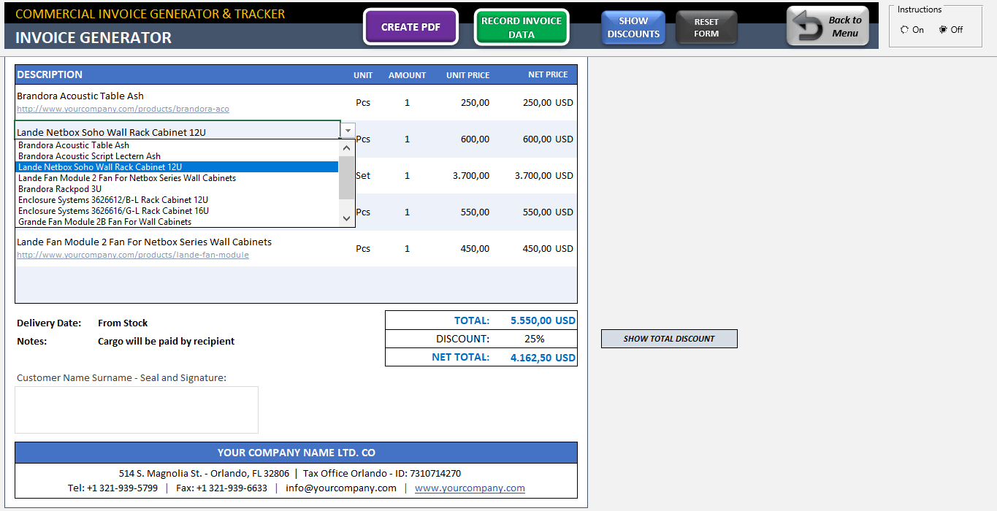
Task: Click RECORD INVOICE DATA button
Action: [522, 28]
